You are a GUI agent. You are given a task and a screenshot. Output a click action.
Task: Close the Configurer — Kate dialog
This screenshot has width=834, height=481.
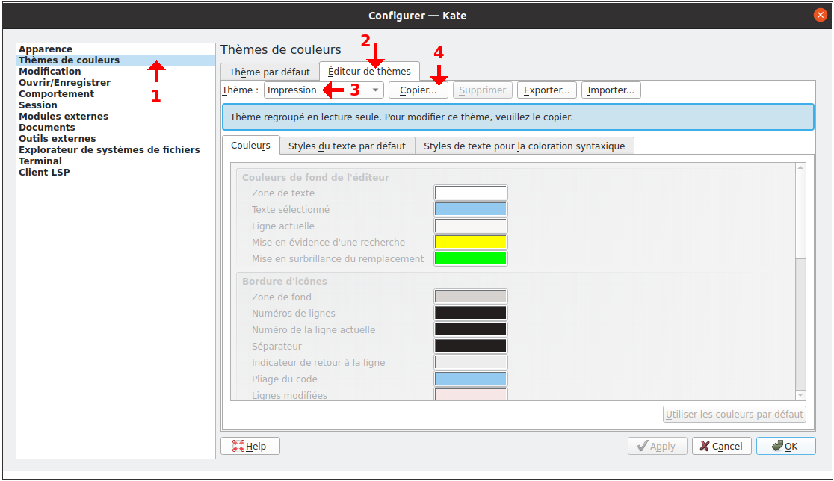tap(820, 15)
